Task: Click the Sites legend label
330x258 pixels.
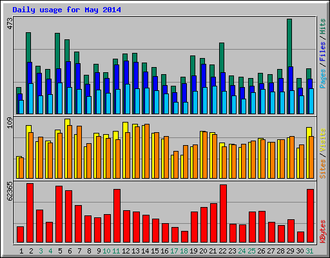Action: 323,169
